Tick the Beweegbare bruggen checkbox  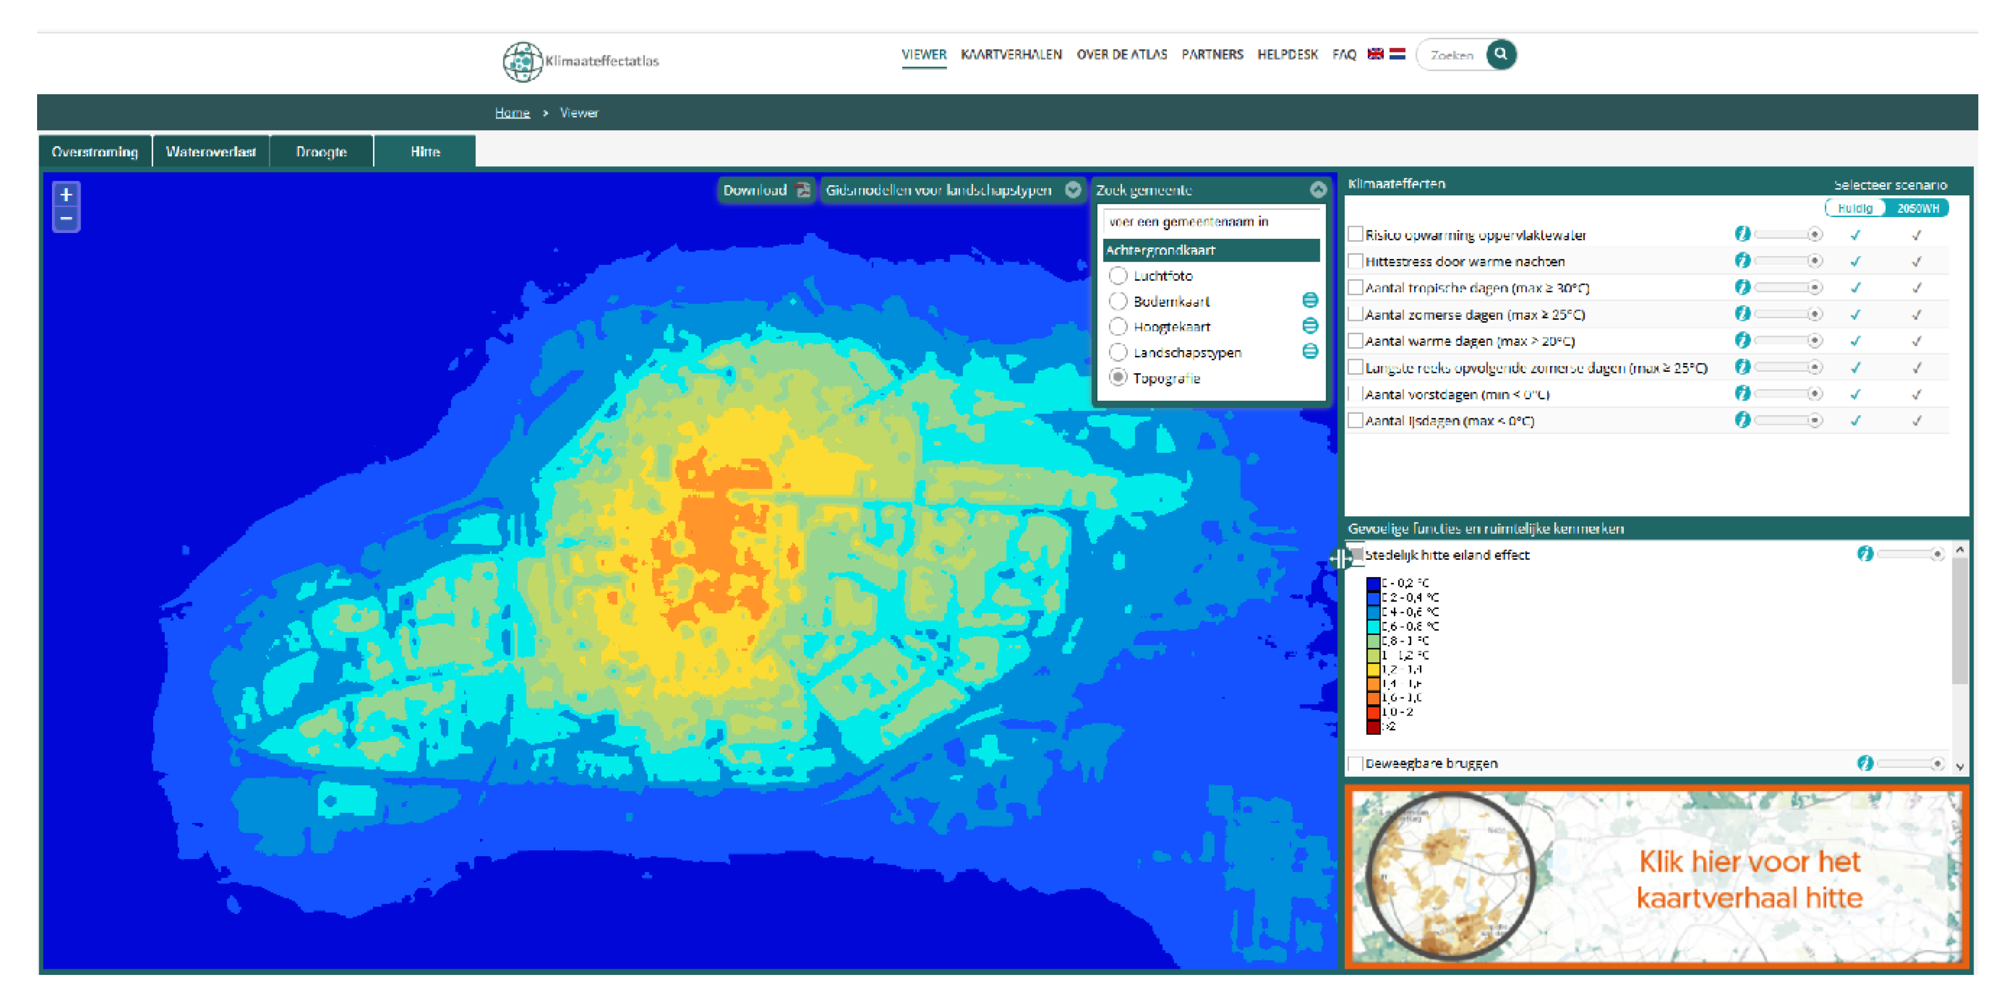[x=1356, y=764]
